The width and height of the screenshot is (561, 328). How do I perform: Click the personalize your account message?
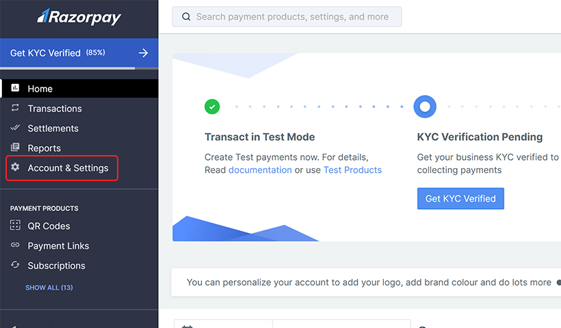click(369, 282)
